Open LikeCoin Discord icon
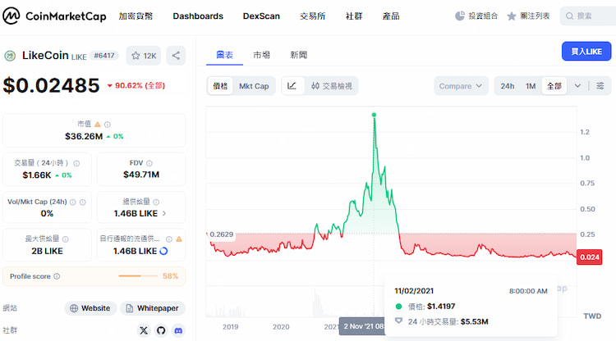 (178, 330)
